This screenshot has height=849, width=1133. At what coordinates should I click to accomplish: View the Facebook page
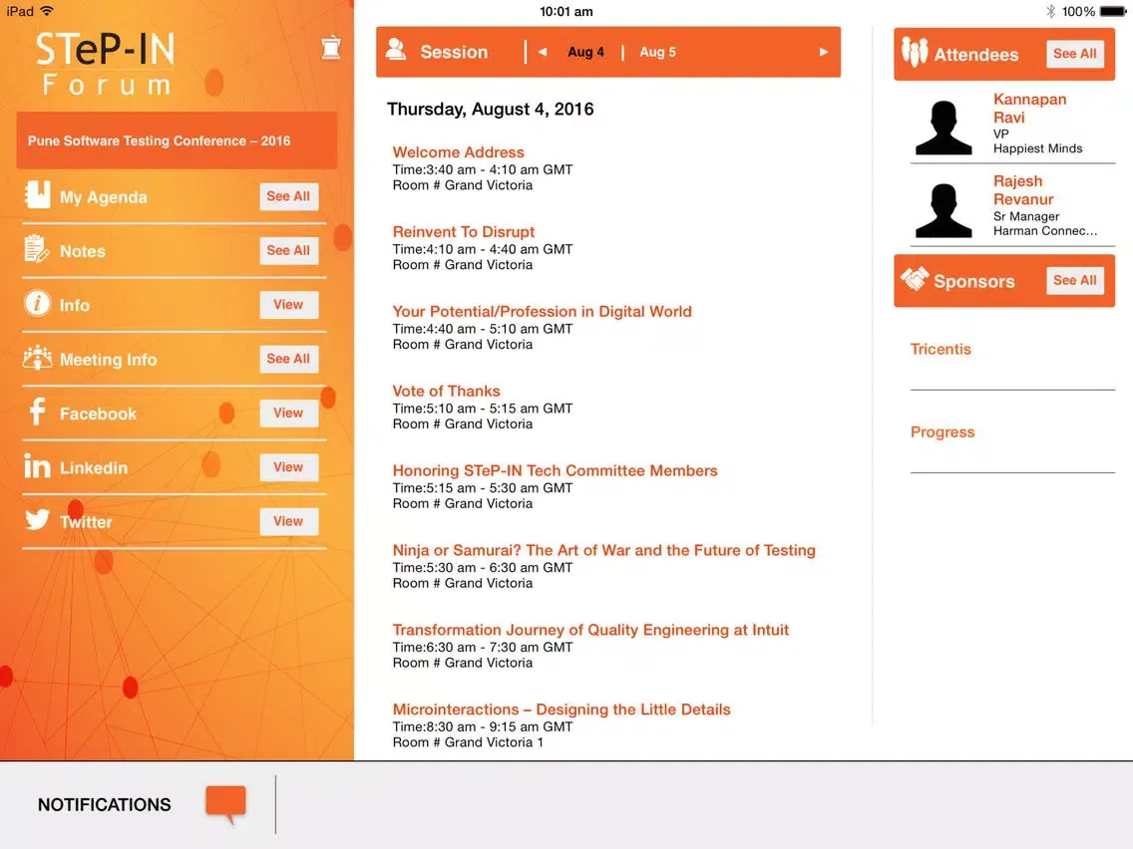pos(288,413)
